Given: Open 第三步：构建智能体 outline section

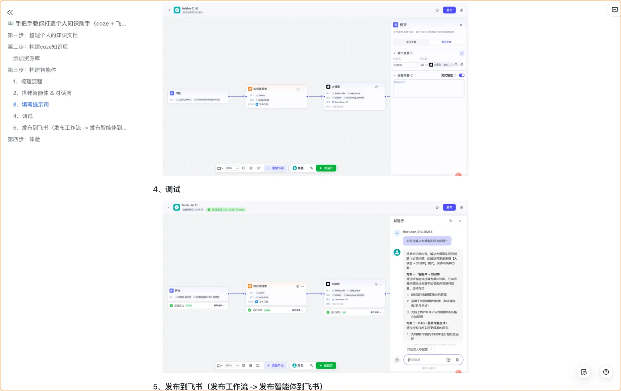Looking at the screenshot, I should [x=32, y=70].
